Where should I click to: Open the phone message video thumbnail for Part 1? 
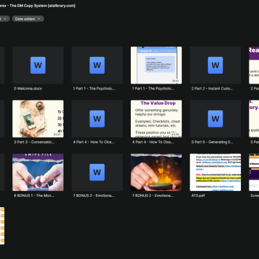[156, 65]
